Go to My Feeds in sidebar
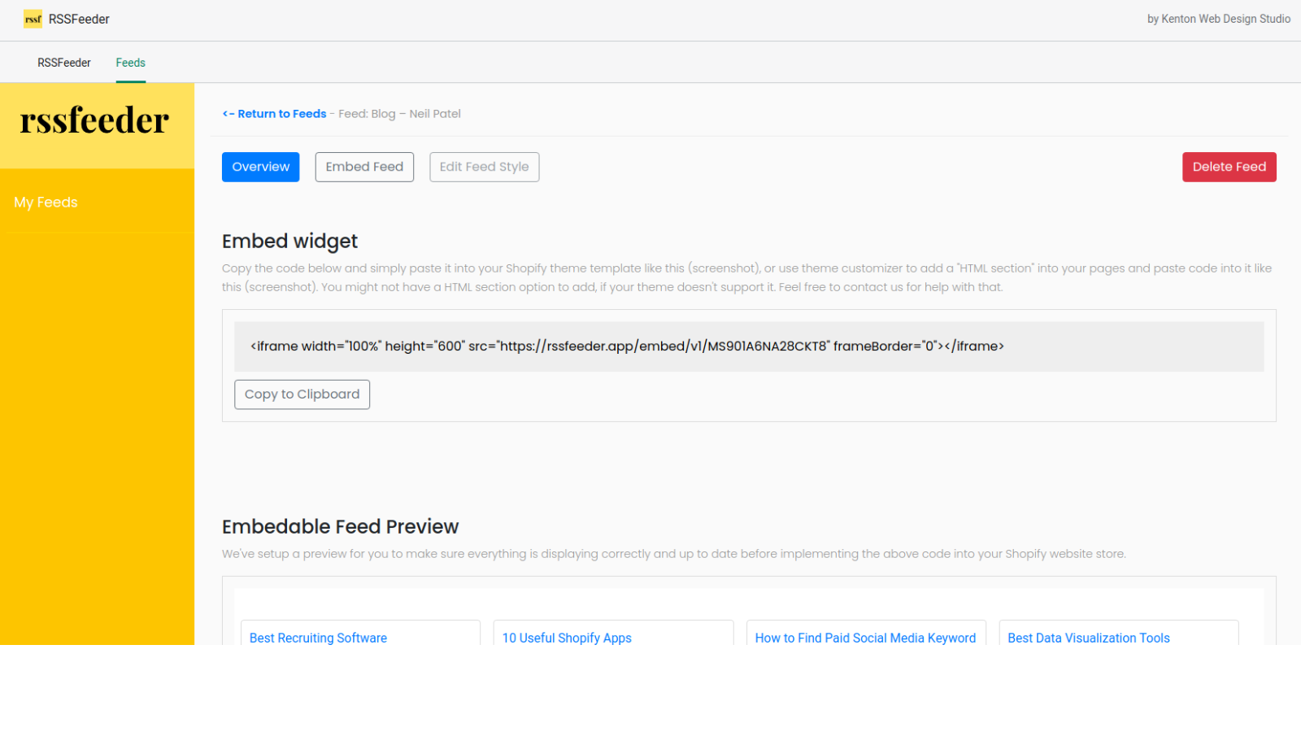 coord(46,203)
